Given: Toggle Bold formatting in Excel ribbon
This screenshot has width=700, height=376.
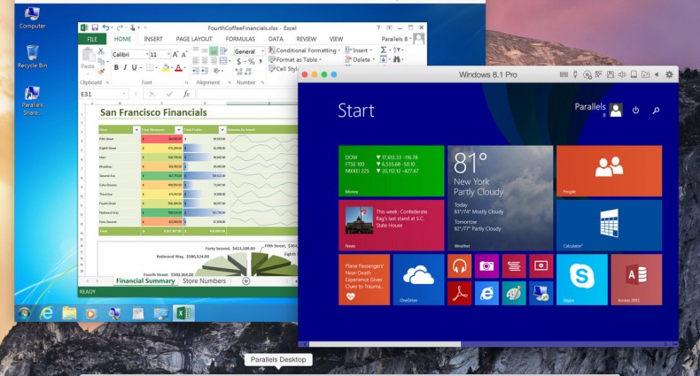Looking at the screenshot, I should [117, 67].
